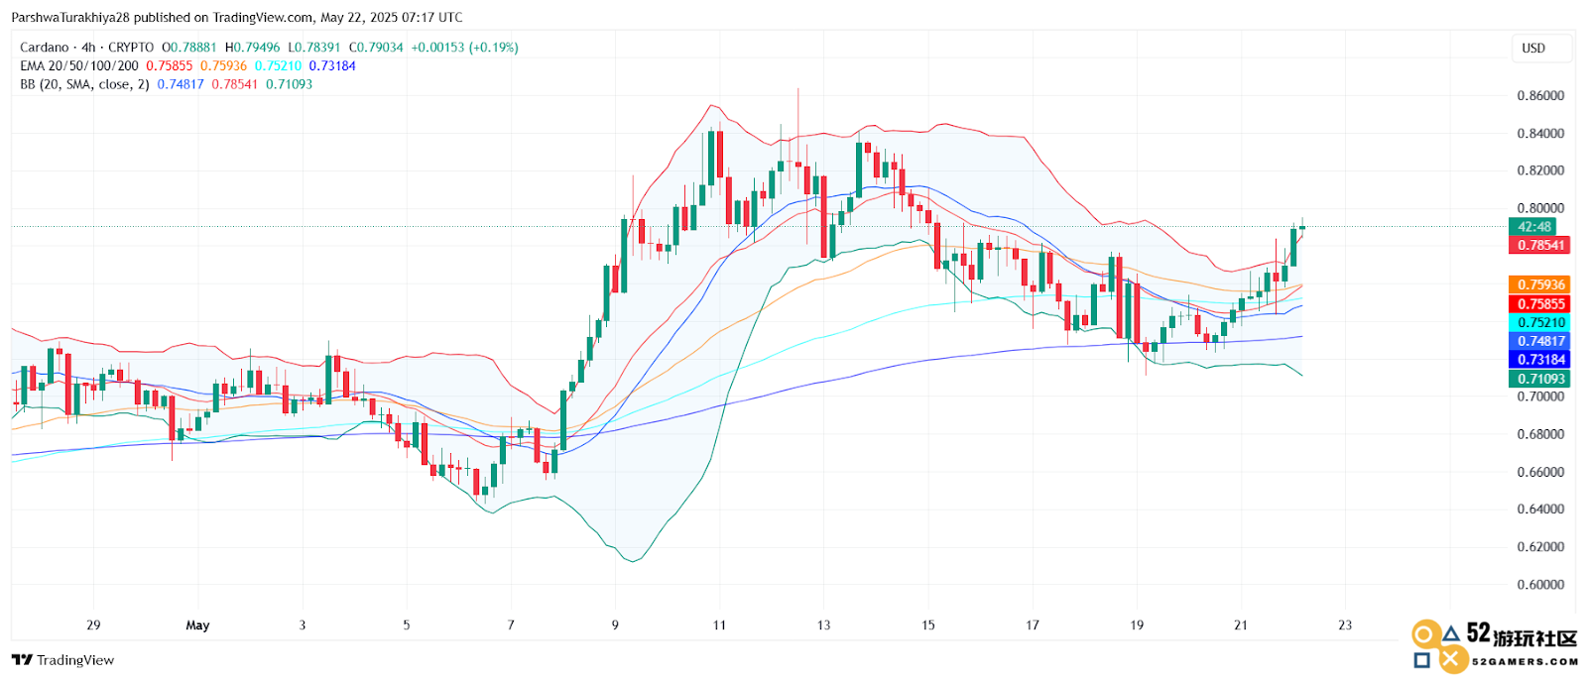Click the low price L0.78391

click(x=314, y=48)
